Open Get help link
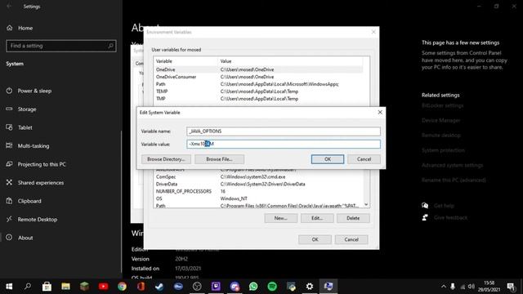This screenshot has width=523, height=294. click(444, 206)
